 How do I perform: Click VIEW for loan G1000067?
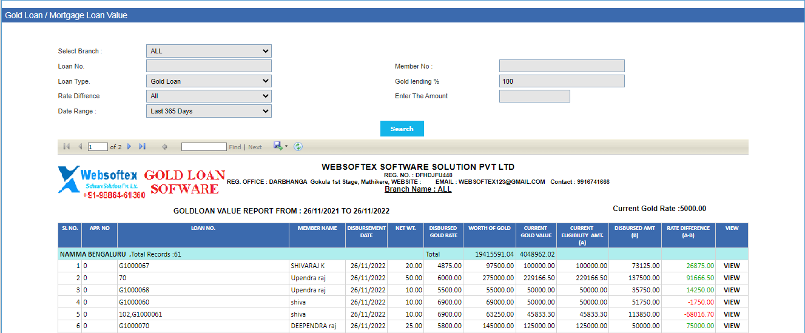pyautogui.click(x=732, y=266)
